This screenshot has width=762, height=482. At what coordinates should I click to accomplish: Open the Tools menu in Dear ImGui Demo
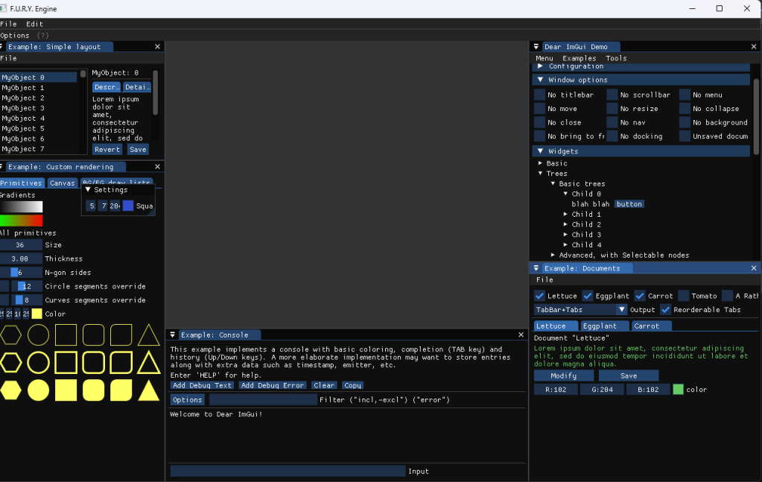coord(615,57)
